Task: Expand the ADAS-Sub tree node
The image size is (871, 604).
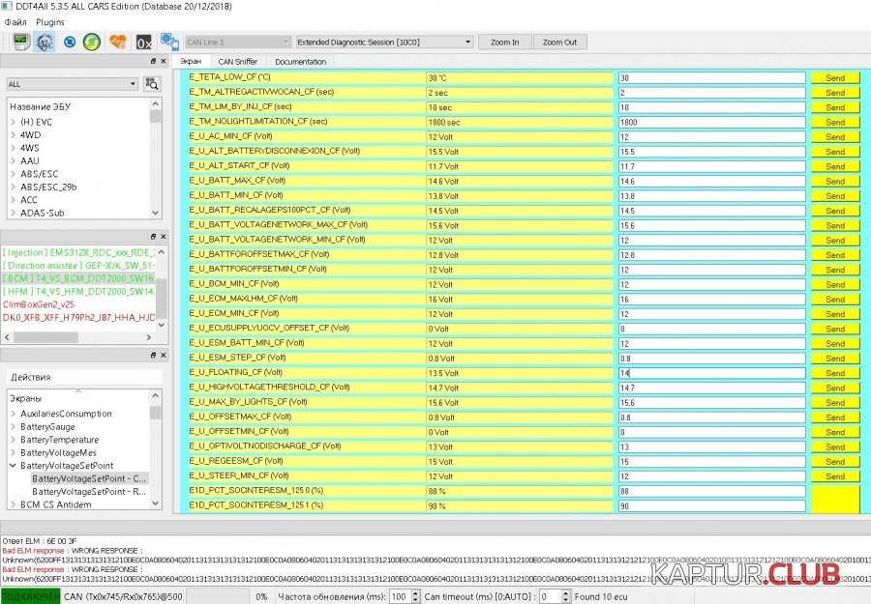Action: (14, 213)
